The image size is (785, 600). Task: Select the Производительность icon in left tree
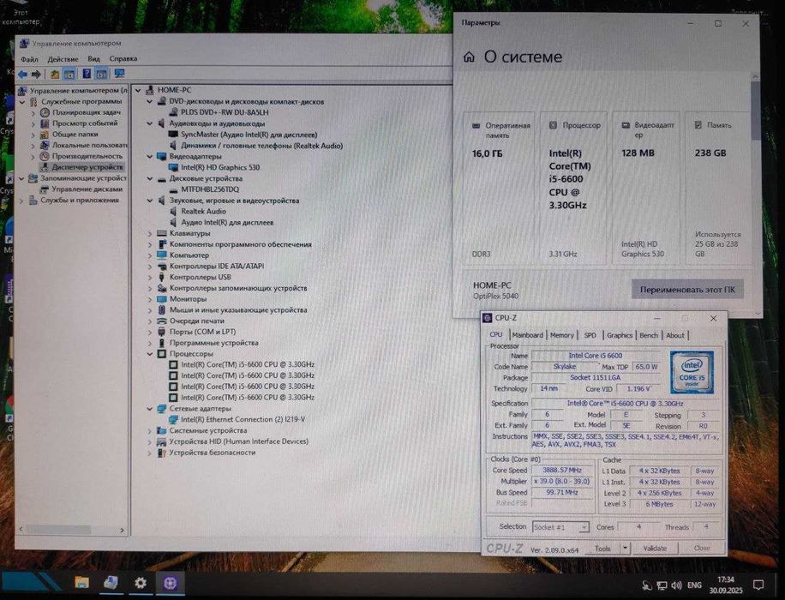[45, 156]
